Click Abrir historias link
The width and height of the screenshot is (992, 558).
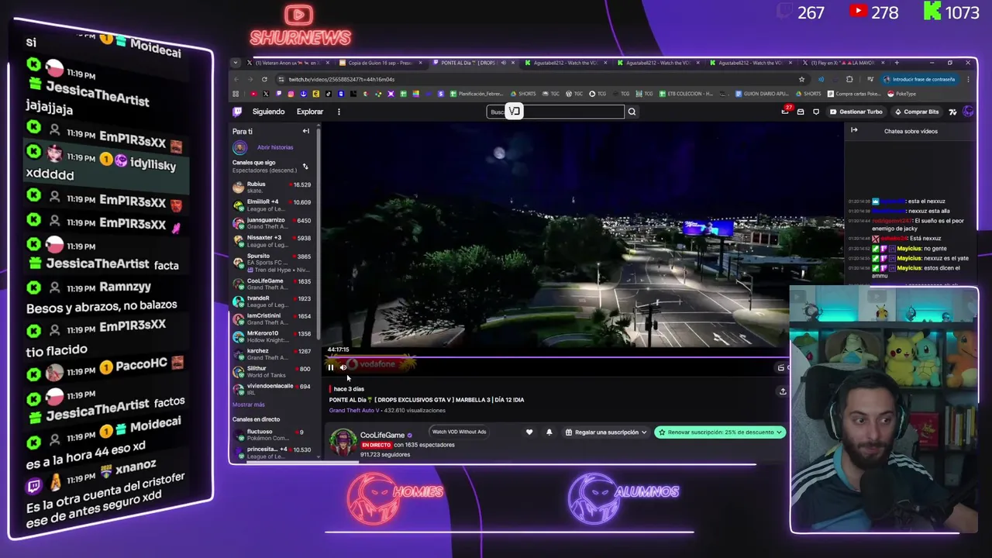275,147
